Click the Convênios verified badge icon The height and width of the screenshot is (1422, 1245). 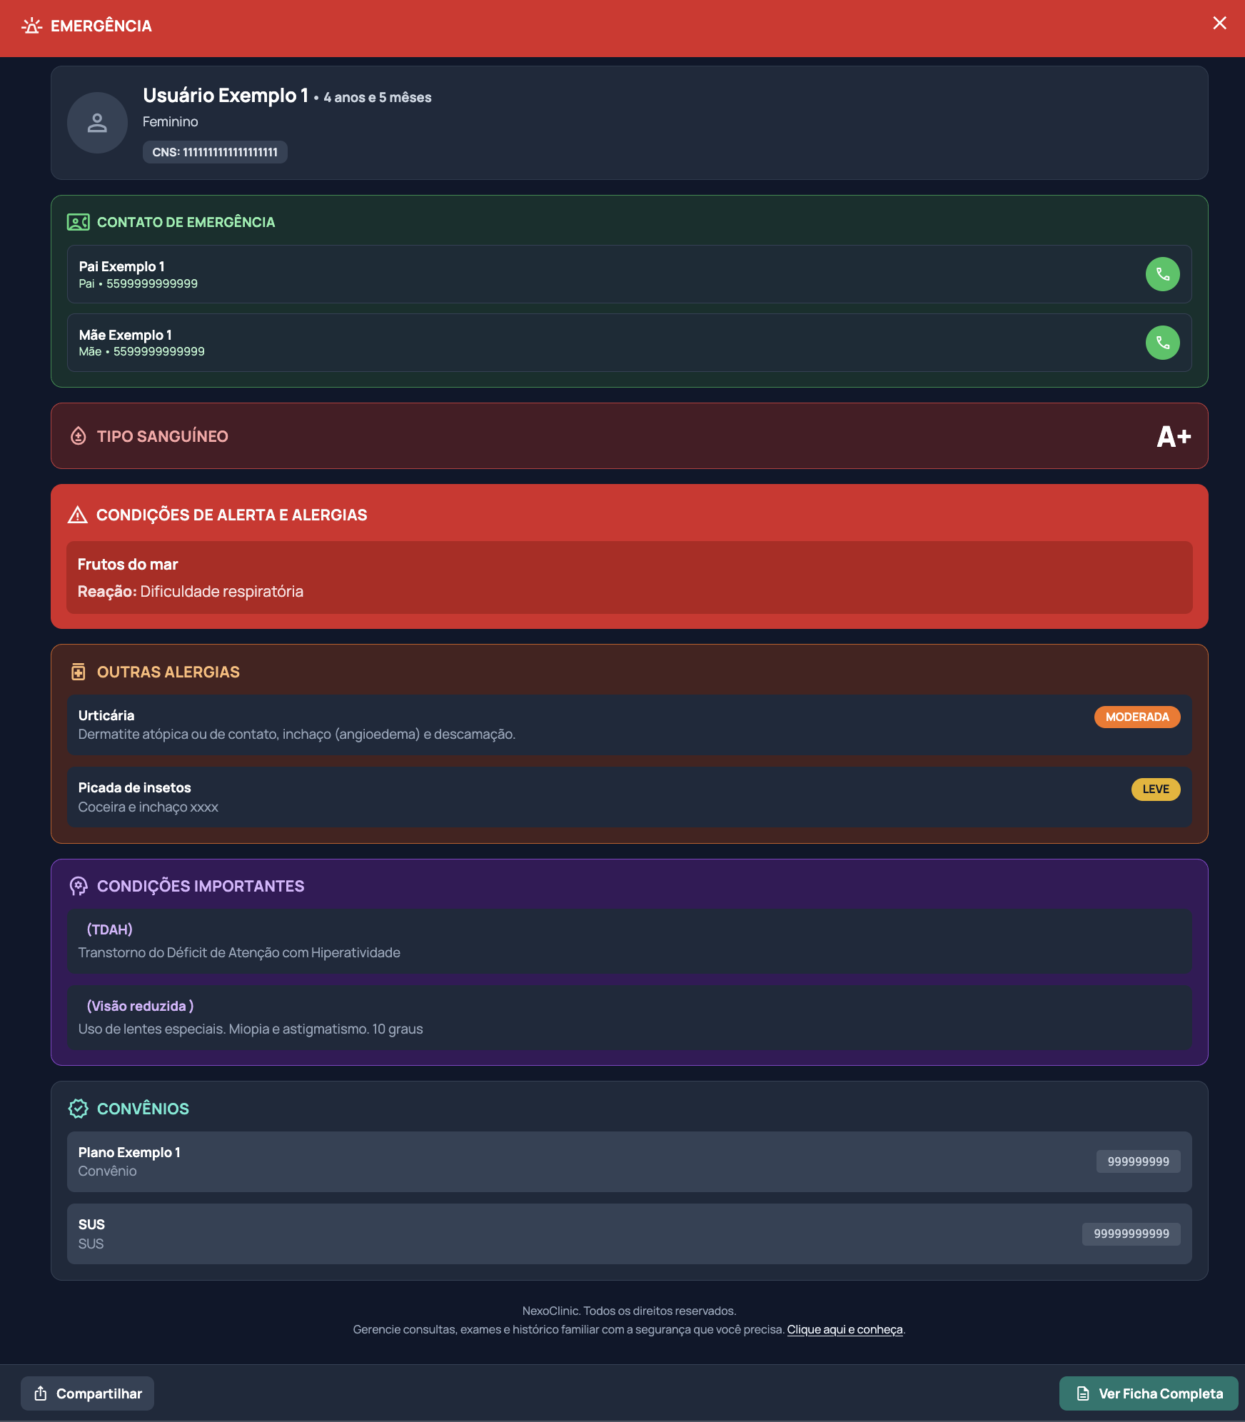click(x=79, y=1109)
